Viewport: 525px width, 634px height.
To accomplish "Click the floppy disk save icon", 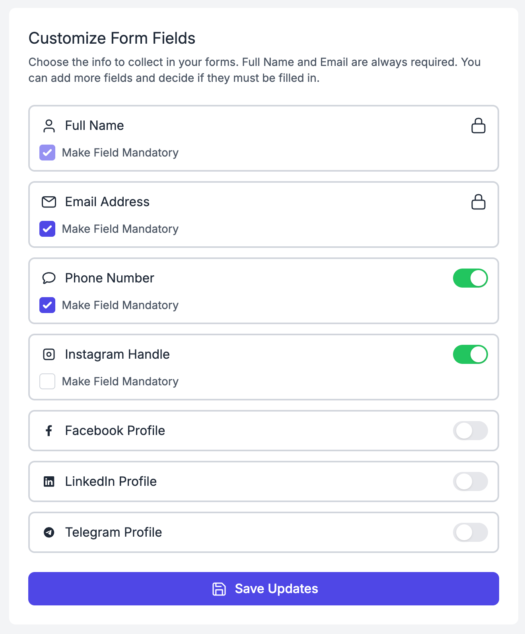I will 219,589.
